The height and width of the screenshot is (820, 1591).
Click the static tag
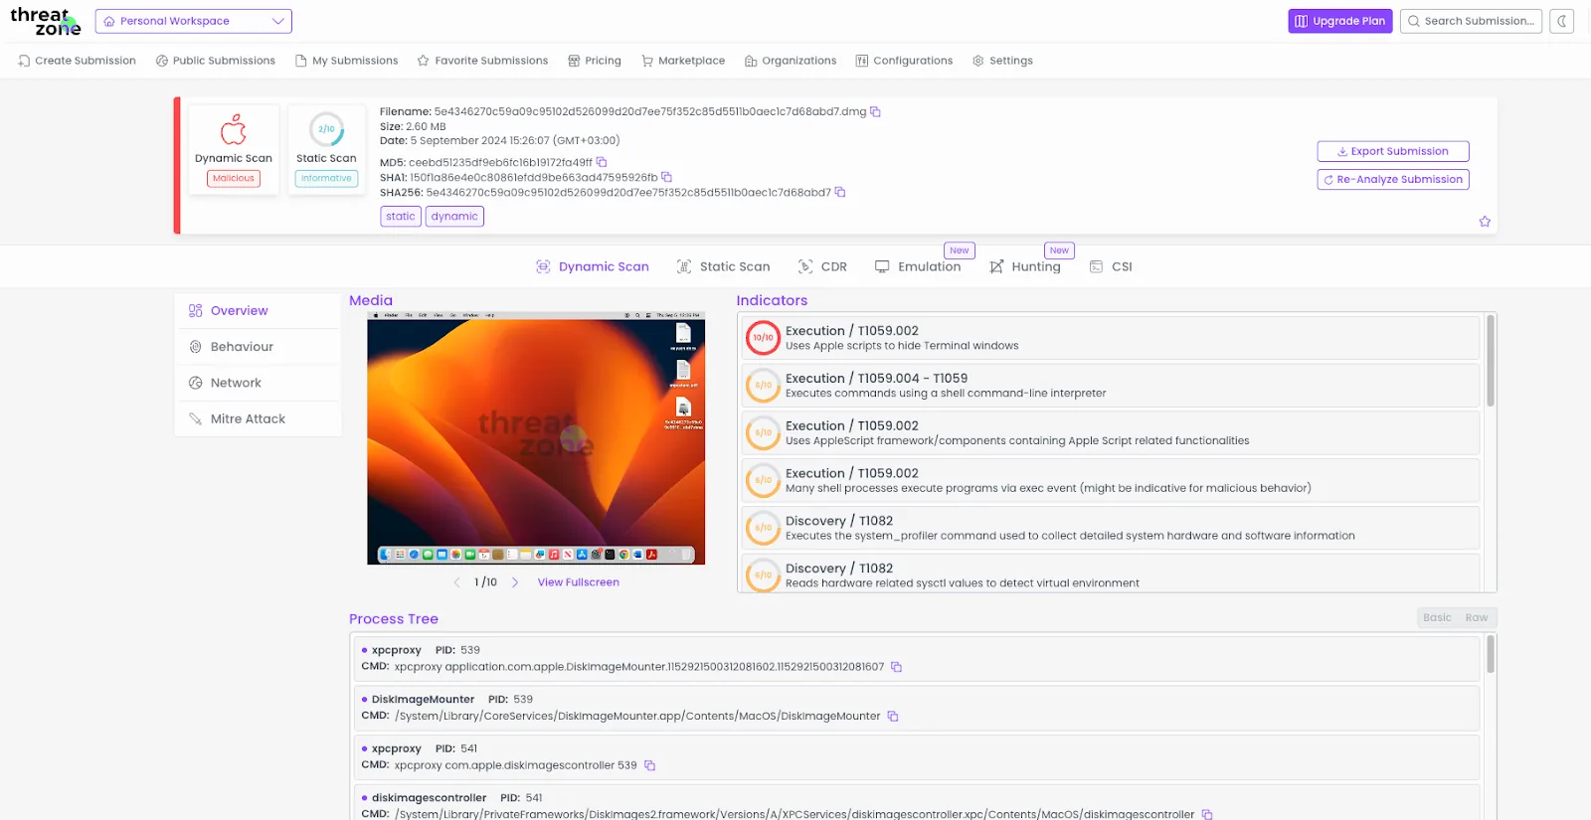(x=401, y=216)
